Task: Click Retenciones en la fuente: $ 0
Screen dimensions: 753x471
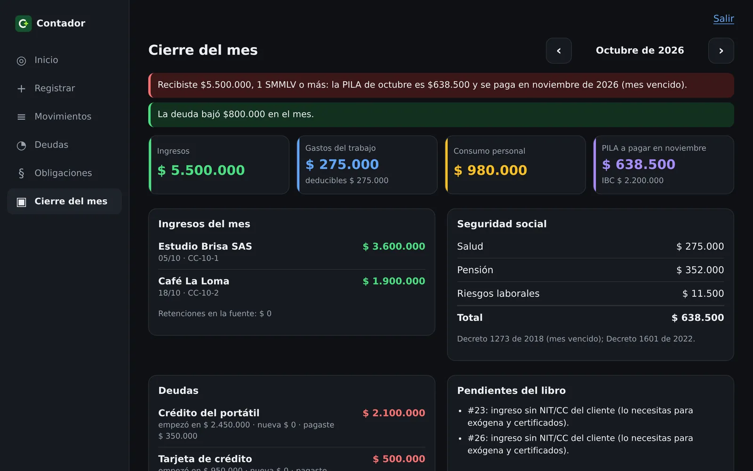Action: point(215,314)
